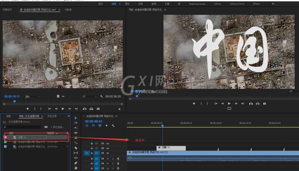Screen dimensions: 299x171
Task: Toggle linked selection in timeline
Action: pos(100,126)
